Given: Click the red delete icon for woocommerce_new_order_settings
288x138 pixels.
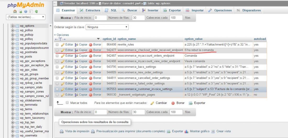Looking at the screenshot, I should (x=91, y=73).
